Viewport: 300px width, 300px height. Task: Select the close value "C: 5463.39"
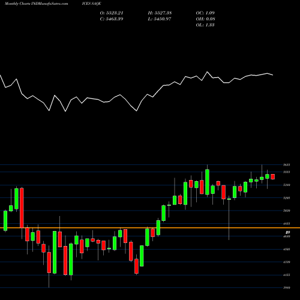point(112,19)
